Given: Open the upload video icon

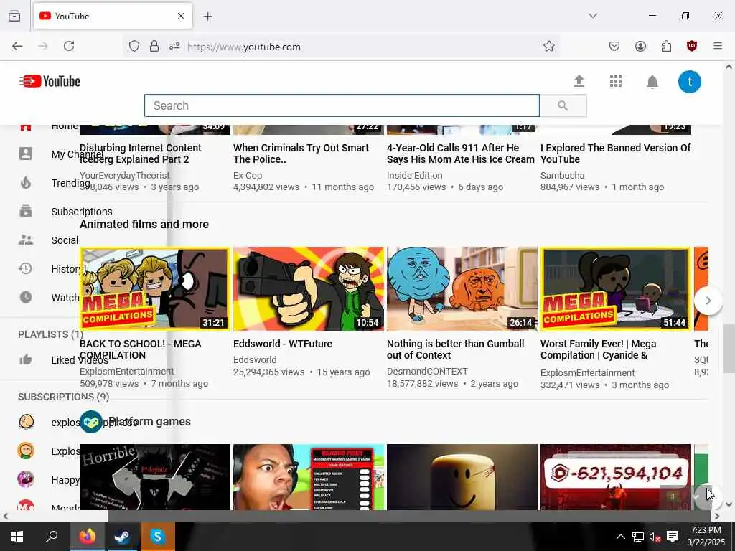Looking at the screenshot, I should coord(579,81).
